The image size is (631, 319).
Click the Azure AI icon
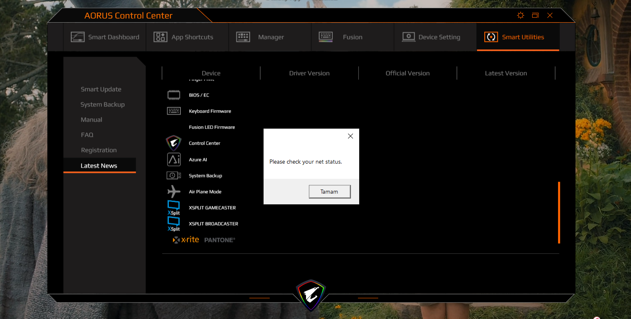[174, 159]
